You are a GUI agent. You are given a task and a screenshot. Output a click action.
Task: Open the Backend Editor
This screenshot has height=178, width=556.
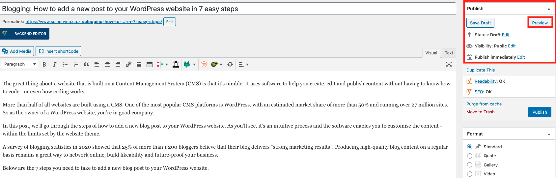pyautogui.click(x=25, y=34)
